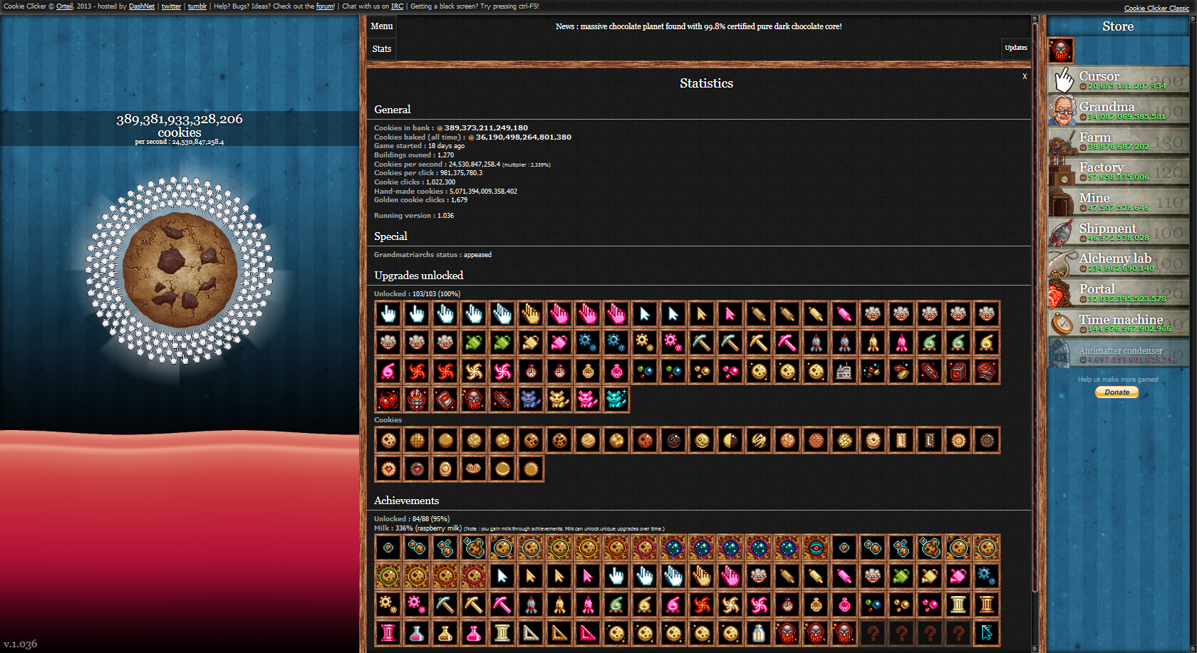Select the dark chocolate cookie icon
The image size is (1197, 653).
(x=673, y=441)
